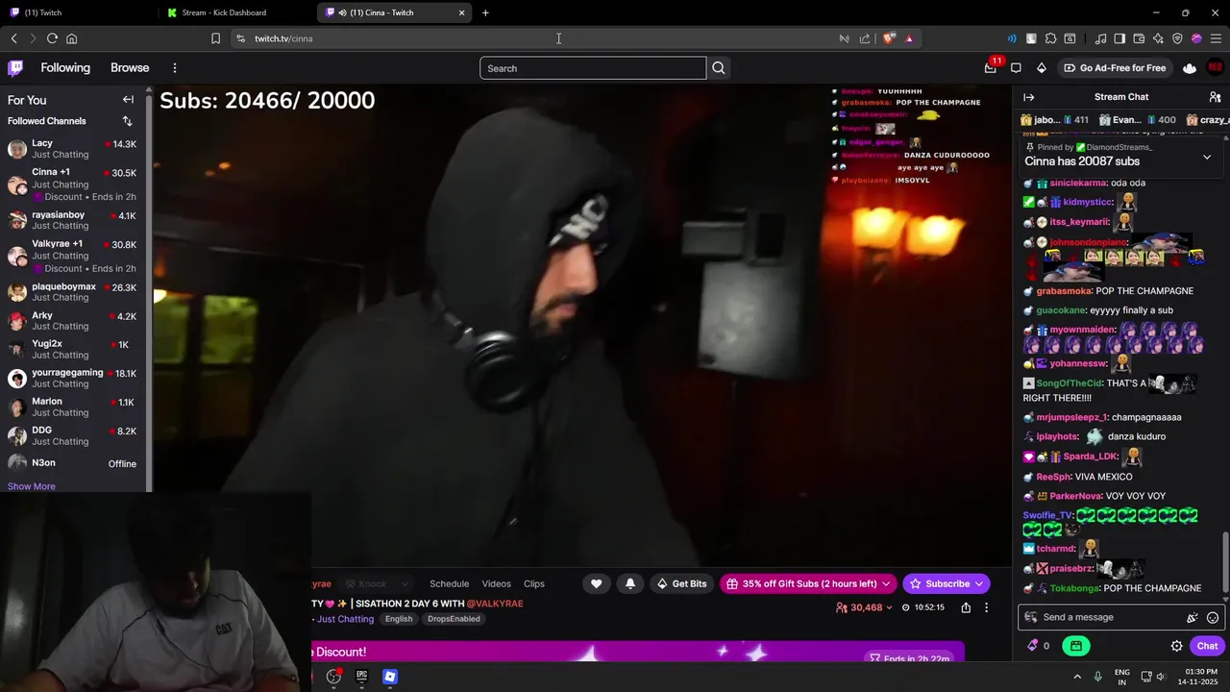Click the @VALKYRAE mention in stream title
Image resolution: width=1230 pixels, height=692 pixels.
tap(495, 604)
